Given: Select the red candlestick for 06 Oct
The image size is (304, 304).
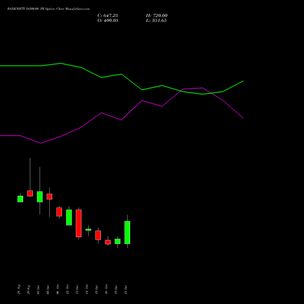Looking at the screenshot, I should (x=59, y=212).
